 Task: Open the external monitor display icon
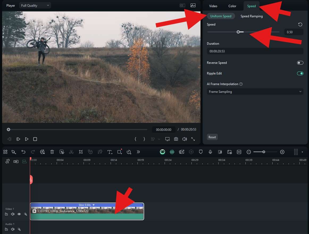168,139
